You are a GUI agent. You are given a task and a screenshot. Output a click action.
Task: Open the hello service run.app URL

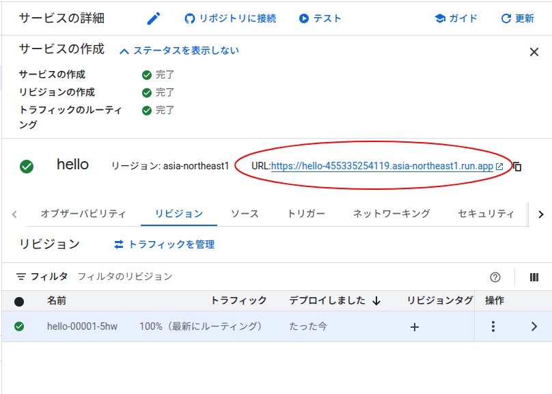382,166
